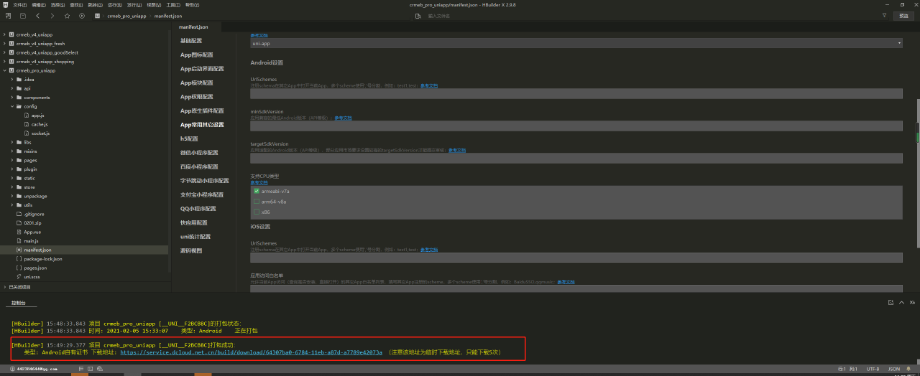
Task: Open 参考文档 link under Android UrlSchemes
Action: 429,85
